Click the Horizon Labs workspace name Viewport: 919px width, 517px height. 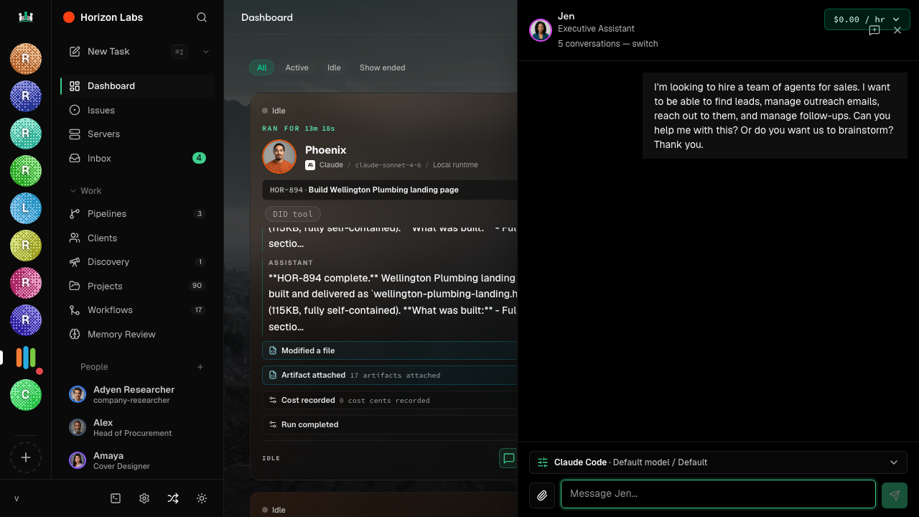pos(111,17)
